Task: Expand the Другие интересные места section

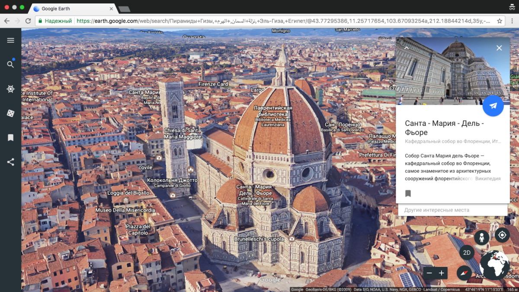Action: pos(452,210)
